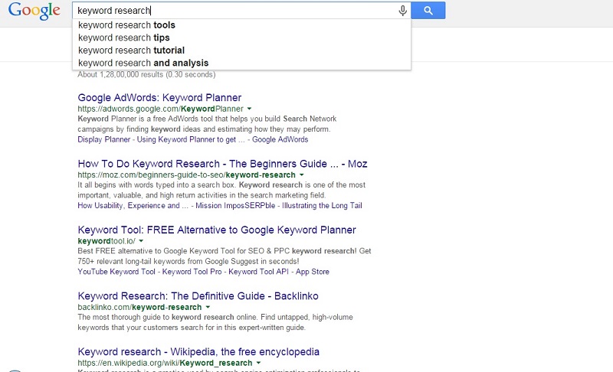Screen dimensions: 613x372
Task: Click the keywordtool.io/ URL text
Action: point(107,241)
